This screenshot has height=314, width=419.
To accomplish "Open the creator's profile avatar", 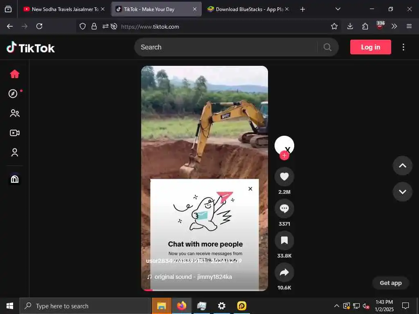I will coord(284,145).
